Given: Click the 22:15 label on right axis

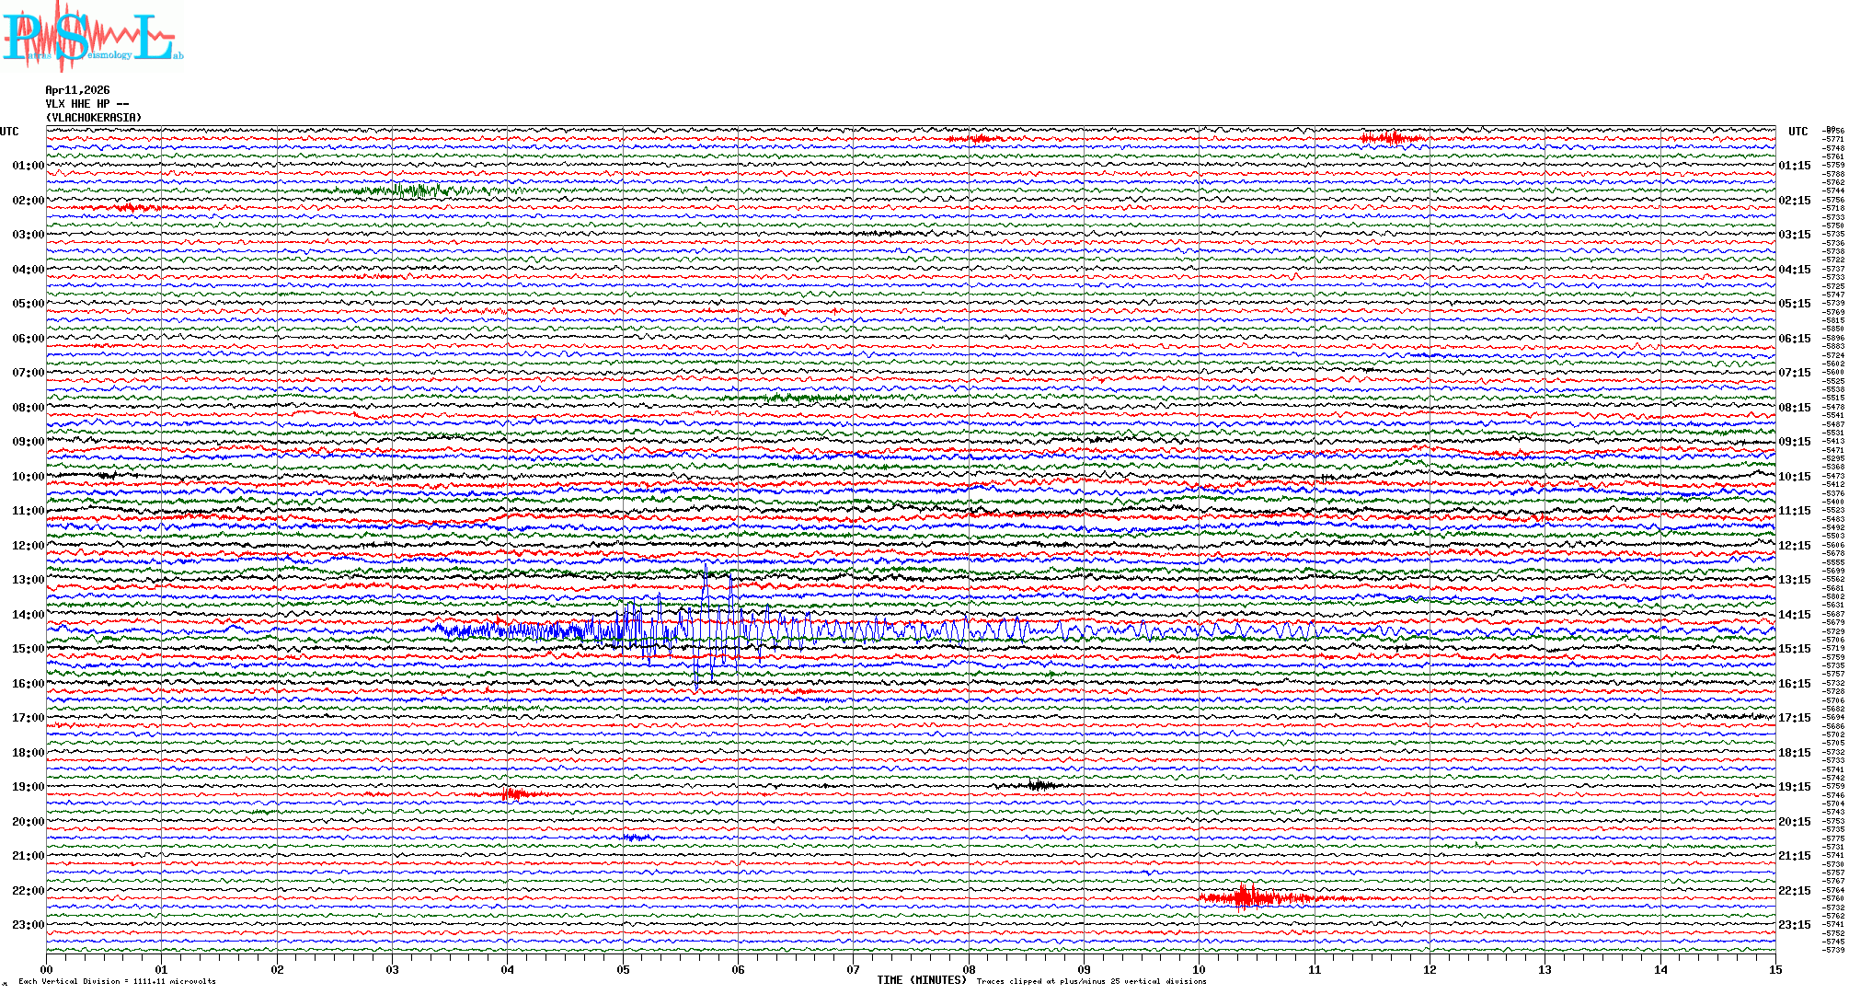Looking at the screenshot, I should pyautogui.click(x=1794, y=891).
